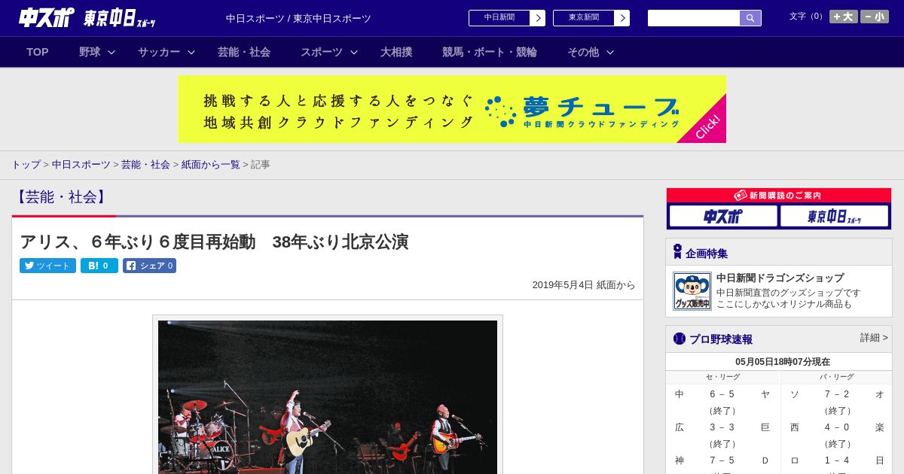
Task: Click score 7 − 2 for ソ vs オ
Action: (837, 394)
